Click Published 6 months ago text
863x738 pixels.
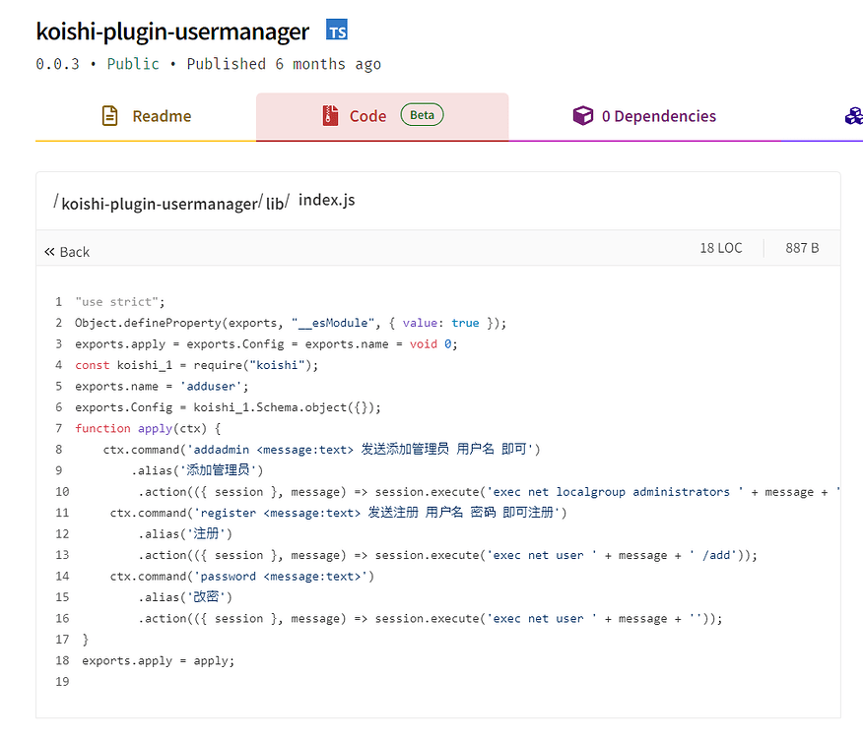tap(284, 65)
